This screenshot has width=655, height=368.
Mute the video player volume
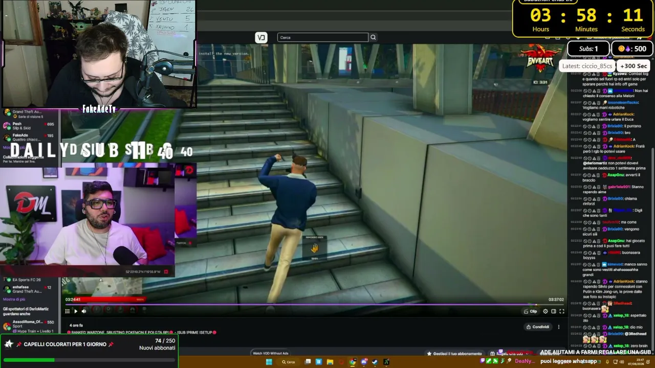point(84,311)
